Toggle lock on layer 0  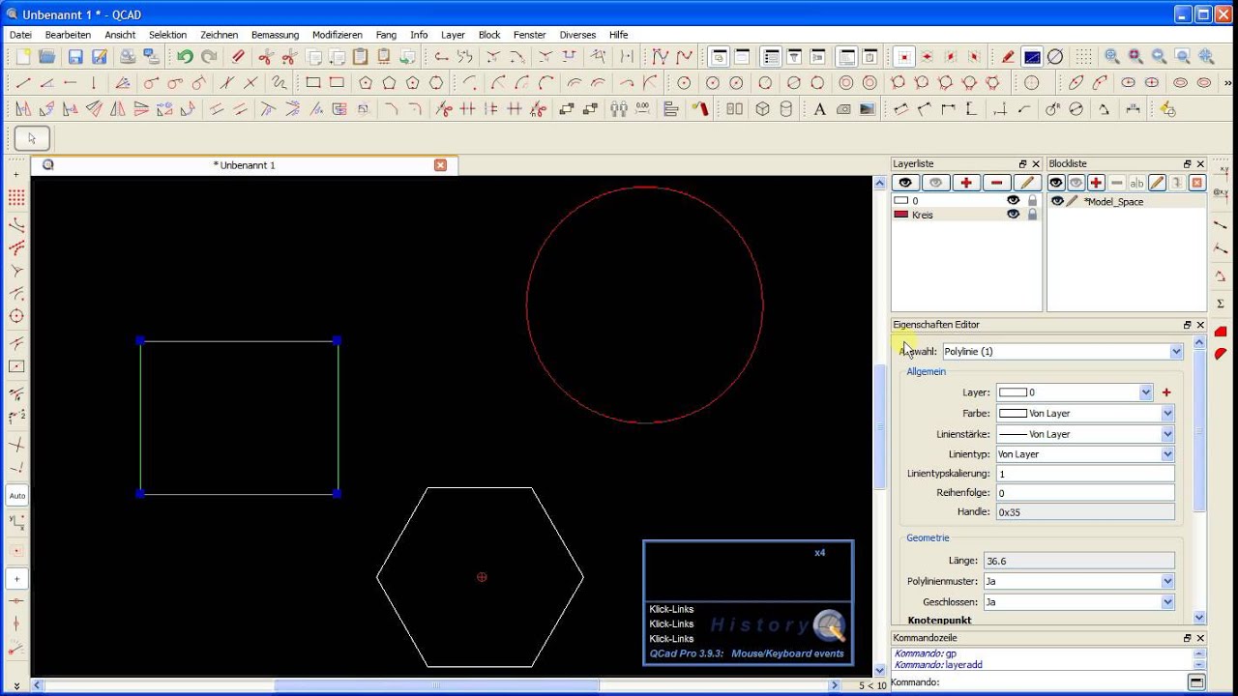pos(1032,201)
